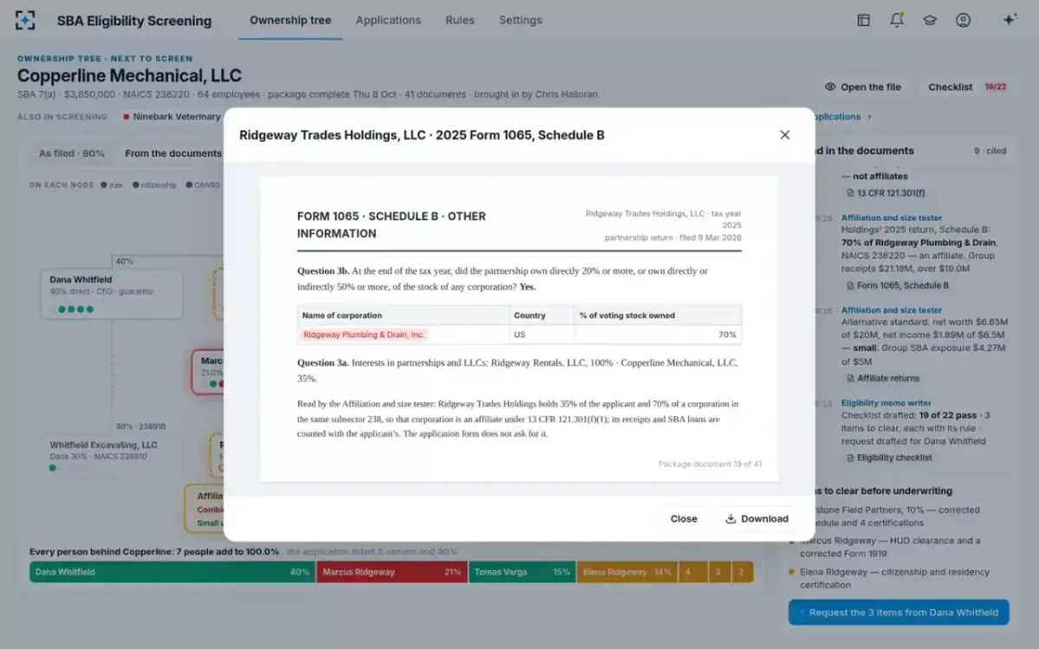Click the Package document 19 of 41 label

(x=710, y=464)
